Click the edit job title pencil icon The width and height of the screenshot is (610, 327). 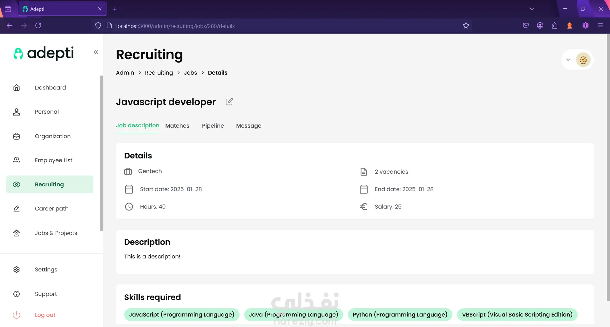click(229, 102)
